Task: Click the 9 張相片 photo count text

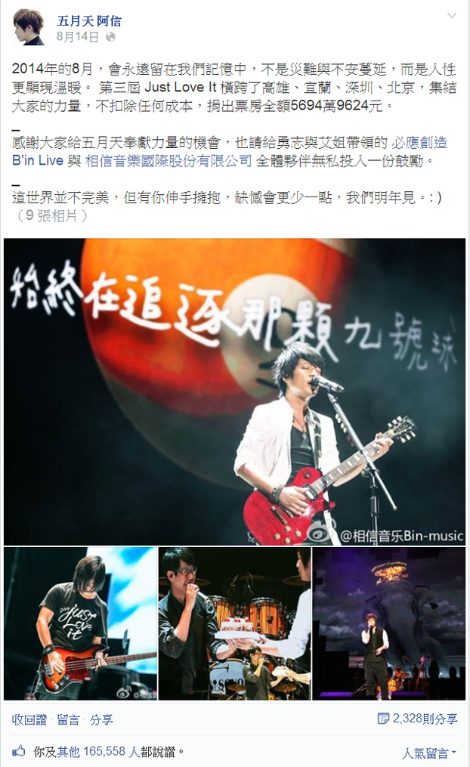Action: point(51,215)
